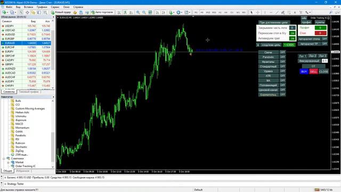Toggle the Фракталы OFF switch
341x192 pixels.
[282, 62]
